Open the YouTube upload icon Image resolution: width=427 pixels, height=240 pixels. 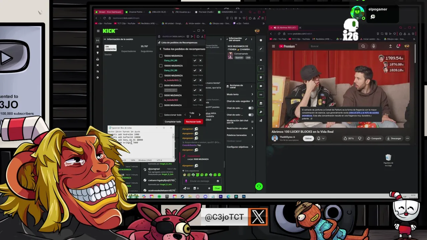point(390,46)
